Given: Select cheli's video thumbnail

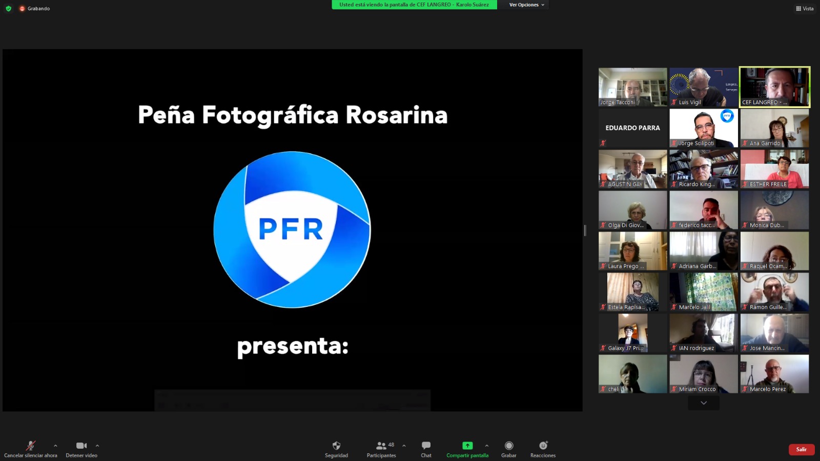Looking at the screenshot, I should point(633,374).
